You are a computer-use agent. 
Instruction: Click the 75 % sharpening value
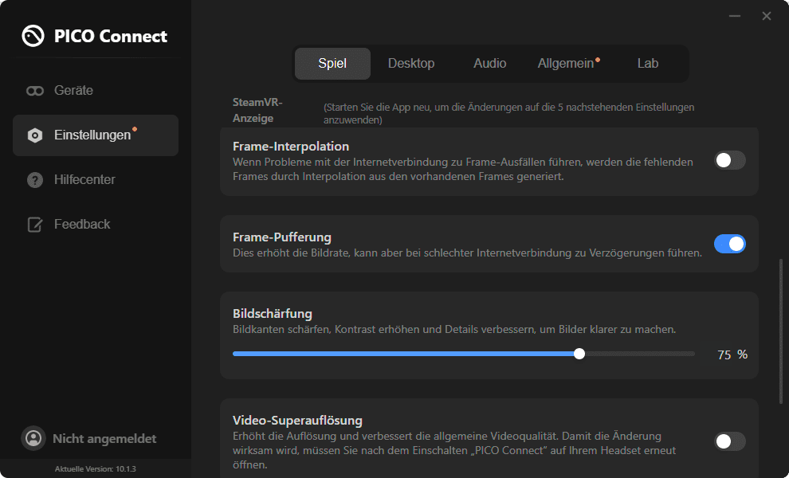(x=732, y=355)
